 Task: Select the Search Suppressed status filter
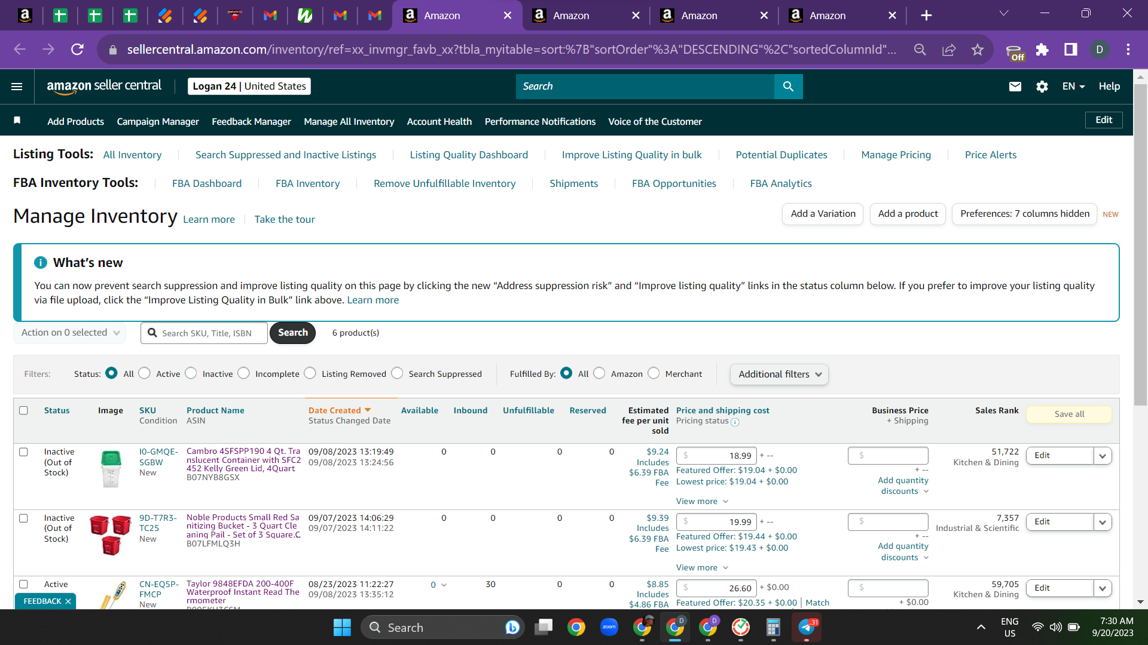point(397,373)
